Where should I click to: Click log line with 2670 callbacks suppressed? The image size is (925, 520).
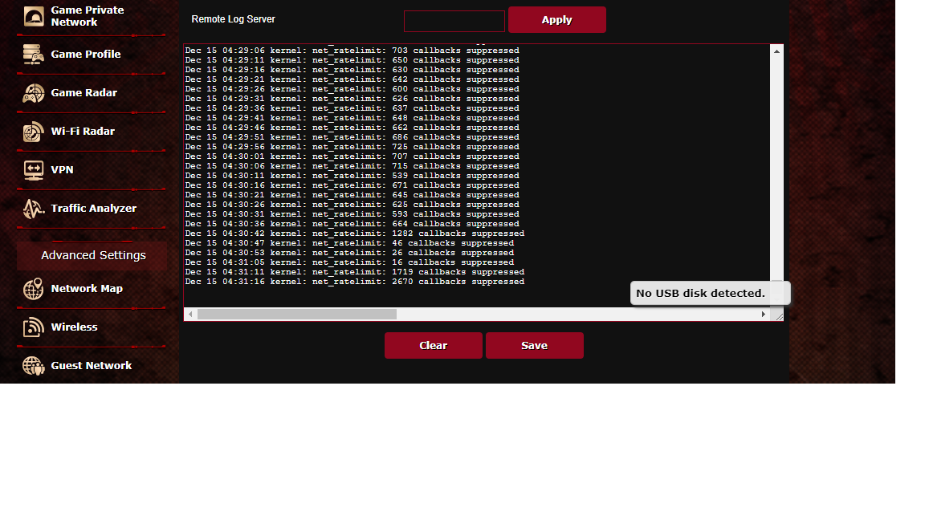coord(355,282)
